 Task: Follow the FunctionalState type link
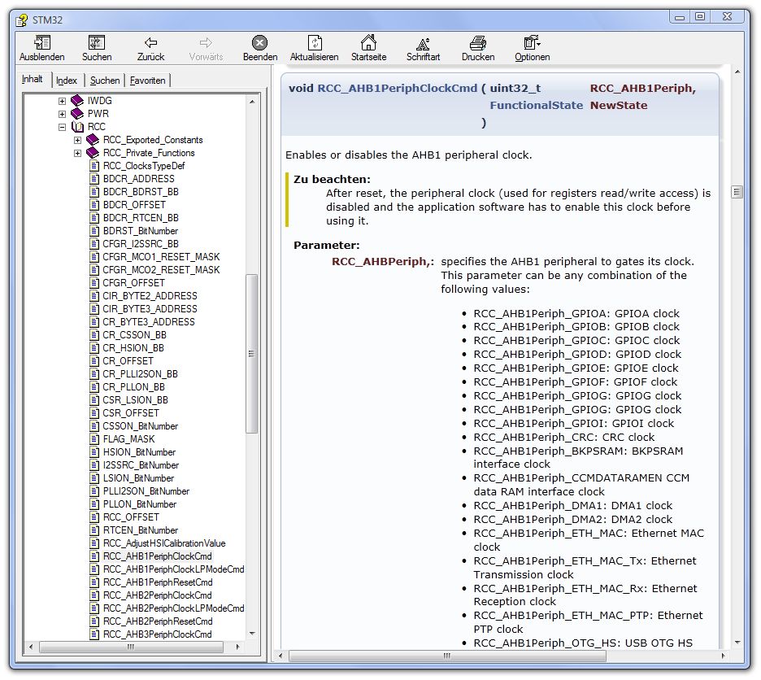pos(536,106)
